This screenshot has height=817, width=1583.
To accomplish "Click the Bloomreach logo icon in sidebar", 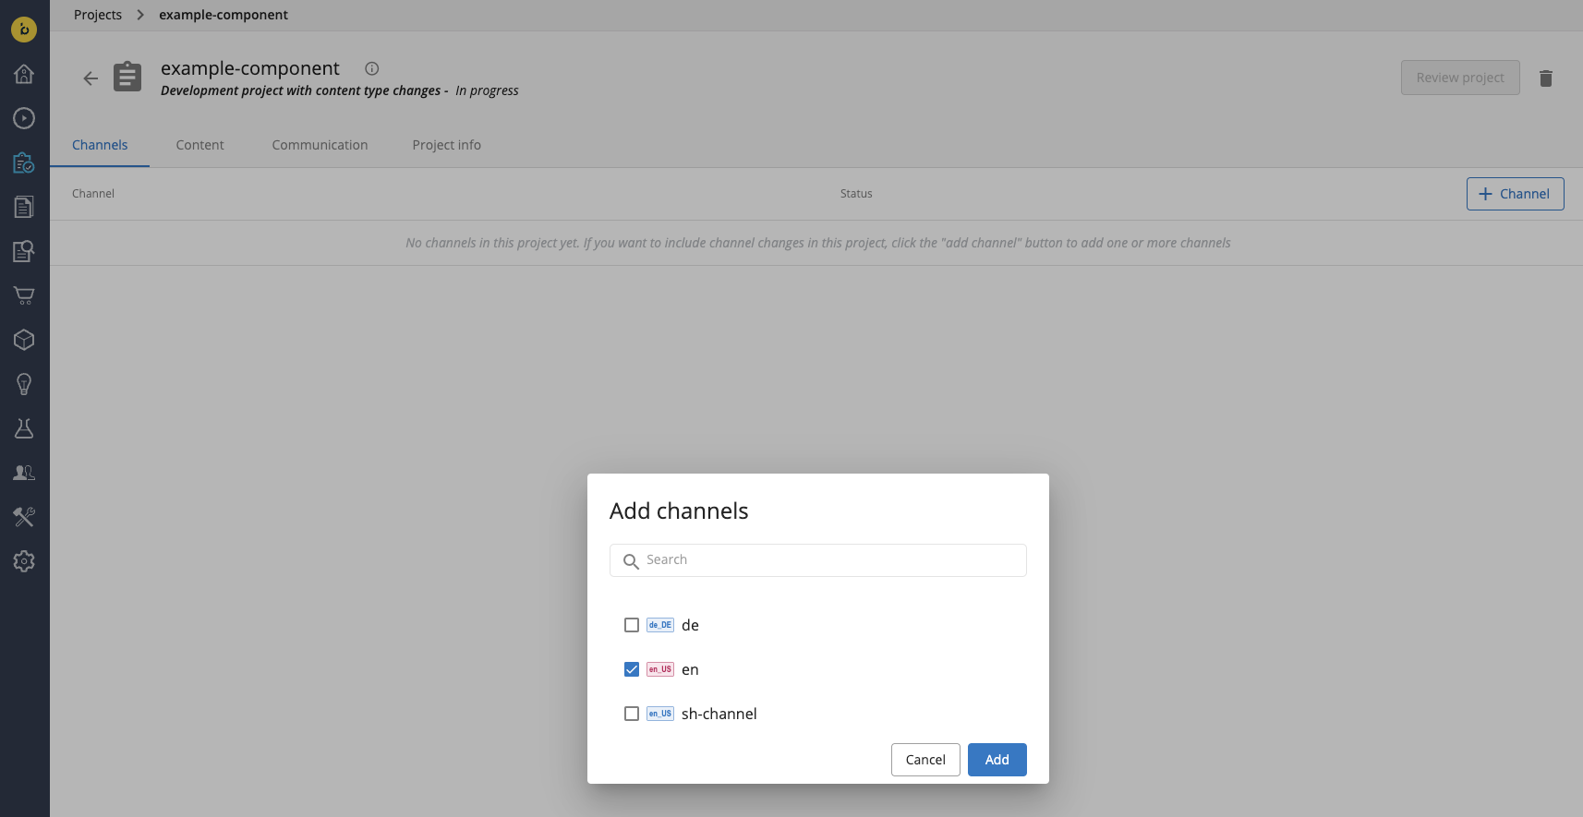I will coord(24,30).
